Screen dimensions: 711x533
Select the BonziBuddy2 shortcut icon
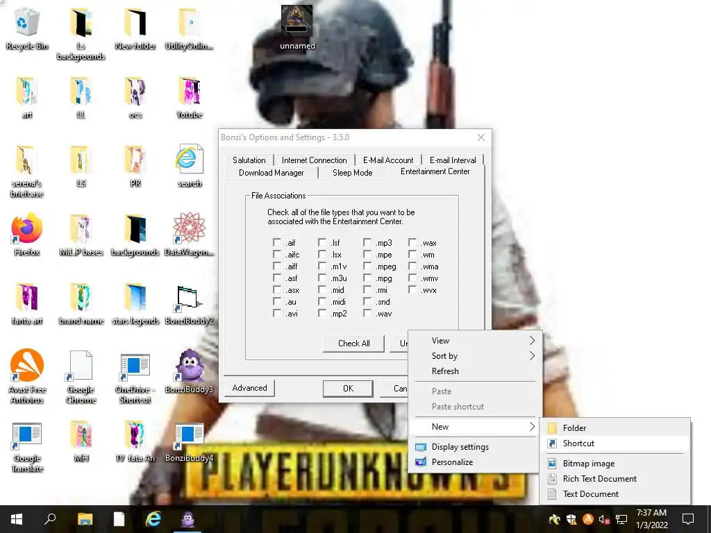189,304
